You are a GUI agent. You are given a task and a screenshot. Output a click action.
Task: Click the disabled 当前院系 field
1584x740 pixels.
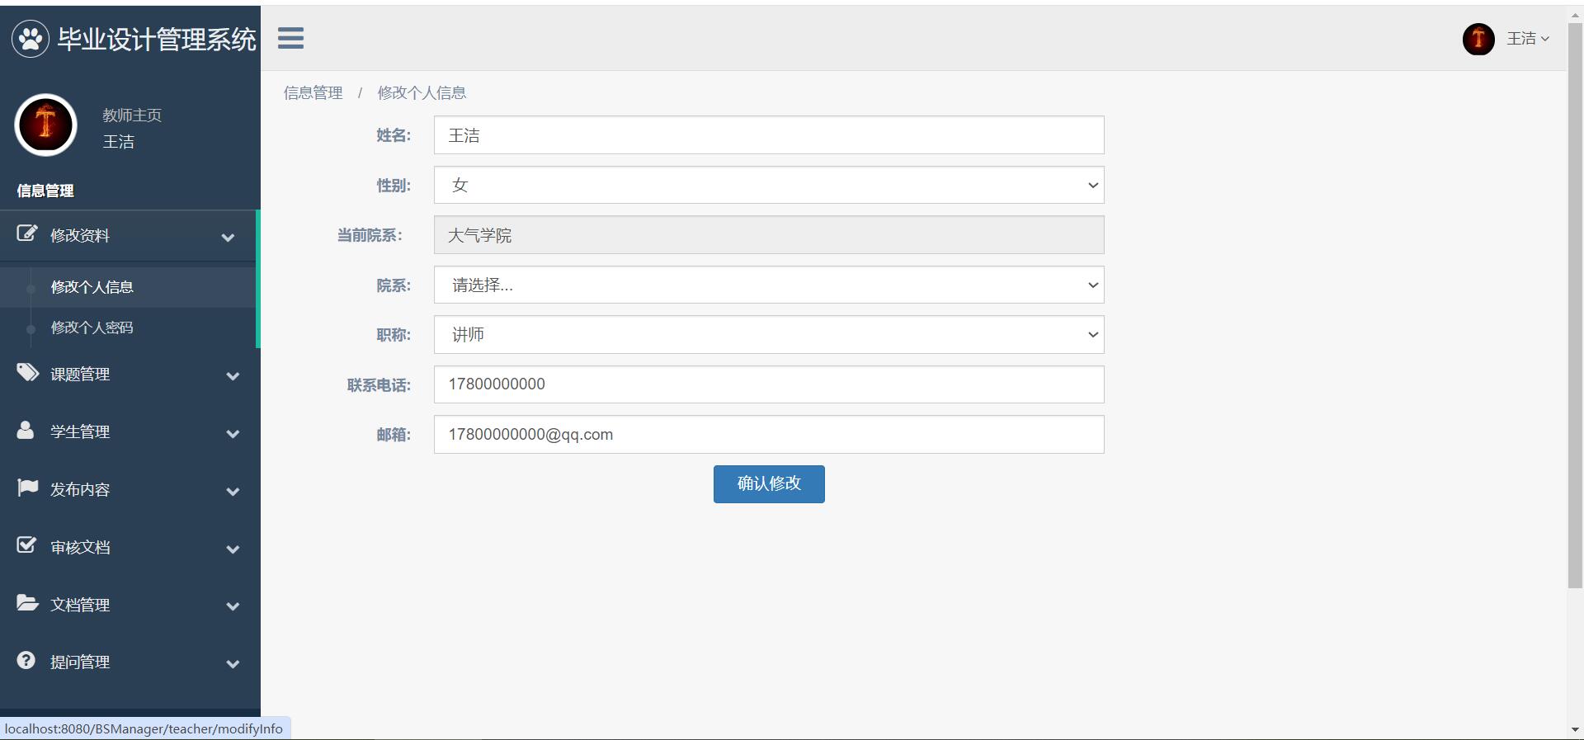(x=769, y=235)
